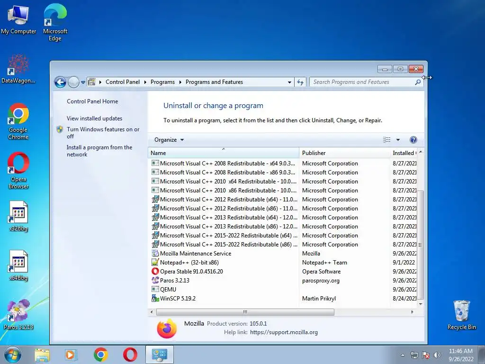Open the Windows Start button
The width and height of the screenshot is (485, 364).
pos(13,355)
